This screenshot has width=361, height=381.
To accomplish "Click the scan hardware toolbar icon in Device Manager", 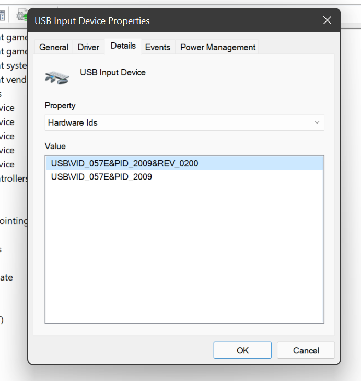I will 22,15.
